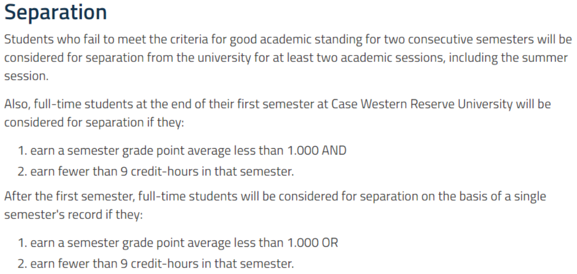This screenshot has height=274, width=577.
Task: Click the 9 credit-hours item below the OR line
Action: pos(162,264)
